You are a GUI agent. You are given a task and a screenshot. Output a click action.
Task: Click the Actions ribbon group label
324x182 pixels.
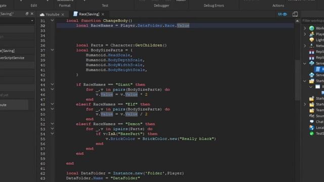278,6
